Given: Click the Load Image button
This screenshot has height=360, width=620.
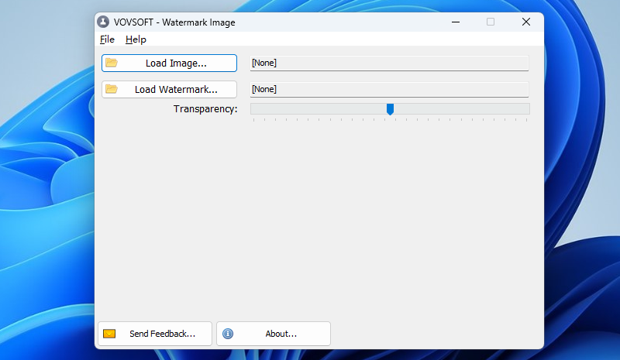Looking at the screenshot, I should tap(169, 63).
